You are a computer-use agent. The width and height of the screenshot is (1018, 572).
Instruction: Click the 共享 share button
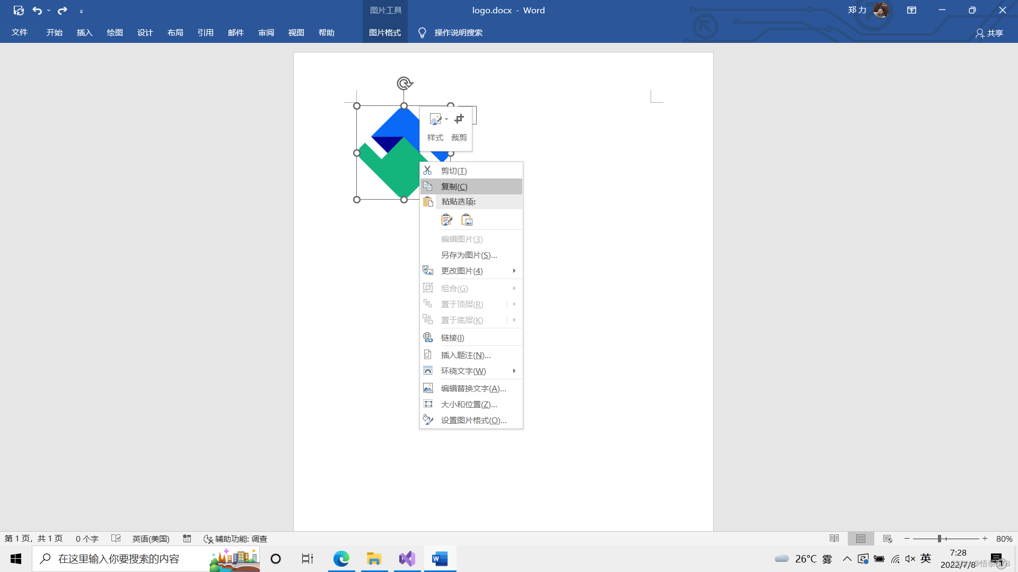(x=989, y=33)
